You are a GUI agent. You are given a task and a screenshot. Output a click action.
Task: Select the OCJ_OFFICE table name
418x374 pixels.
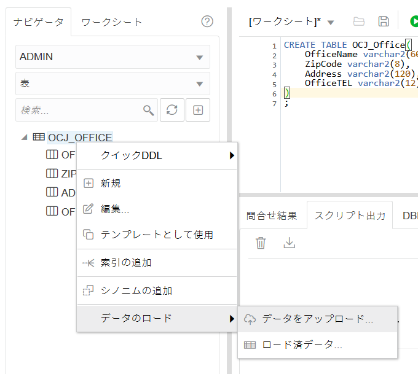point(80,138)
